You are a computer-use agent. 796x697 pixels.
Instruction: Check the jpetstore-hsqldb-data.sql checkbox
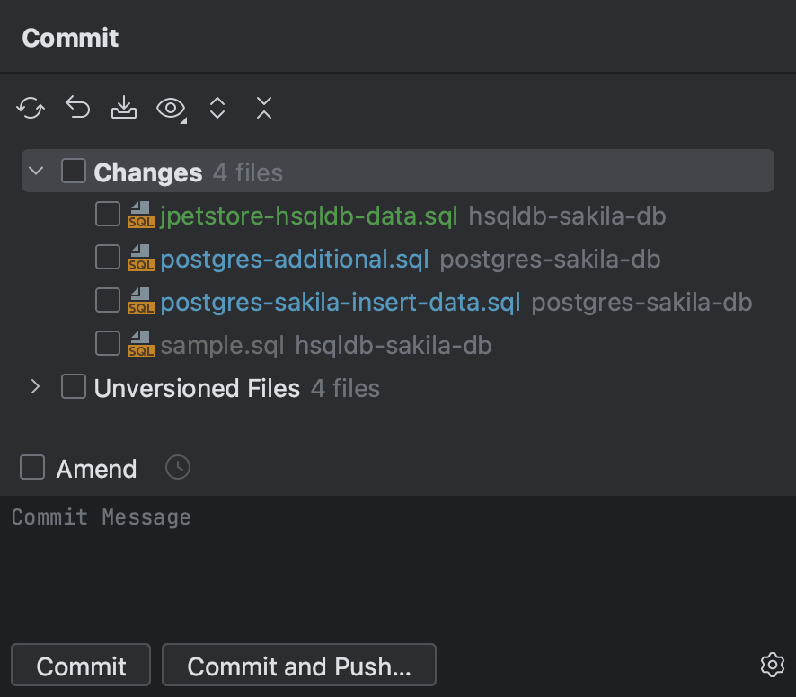(x=107, y=214)
